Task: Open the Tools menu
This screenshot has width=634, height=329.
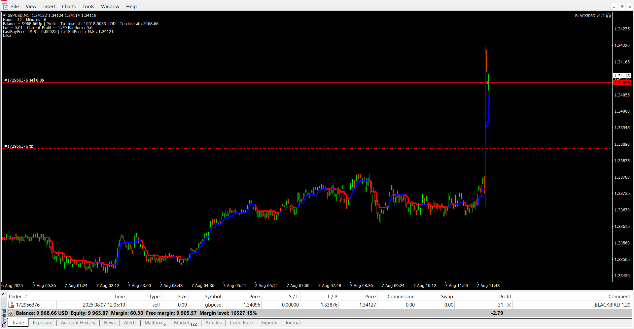Action: pos(88,7)
